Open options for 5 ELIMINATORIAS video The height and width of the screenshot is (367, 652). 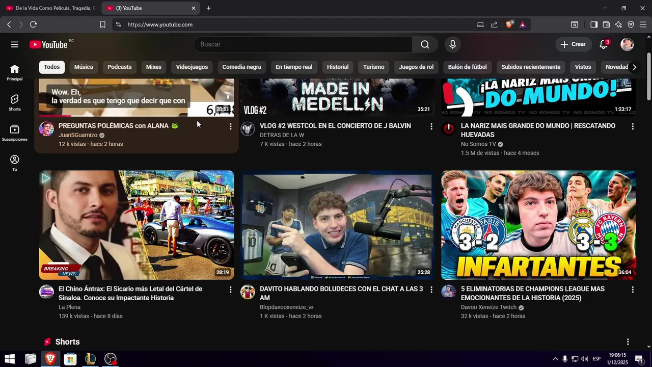[633, 290]
